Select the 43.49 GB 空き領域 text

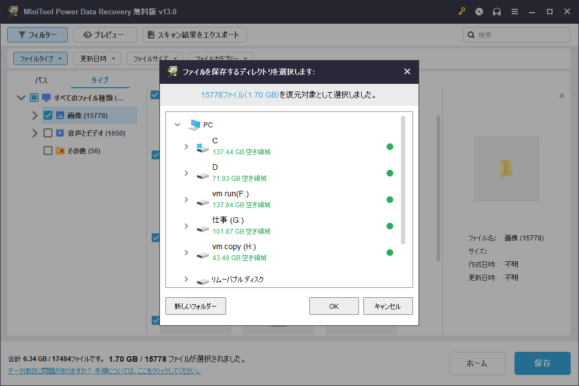click(x=239, y=258)
